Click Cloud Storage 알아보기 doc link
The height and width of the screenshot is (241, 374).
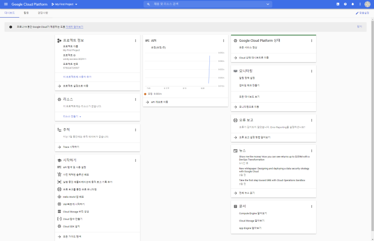tap(252, 221)
